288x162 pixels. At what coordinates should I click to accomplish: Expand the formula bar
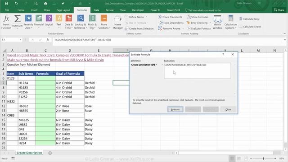click(x=285, y=40)
